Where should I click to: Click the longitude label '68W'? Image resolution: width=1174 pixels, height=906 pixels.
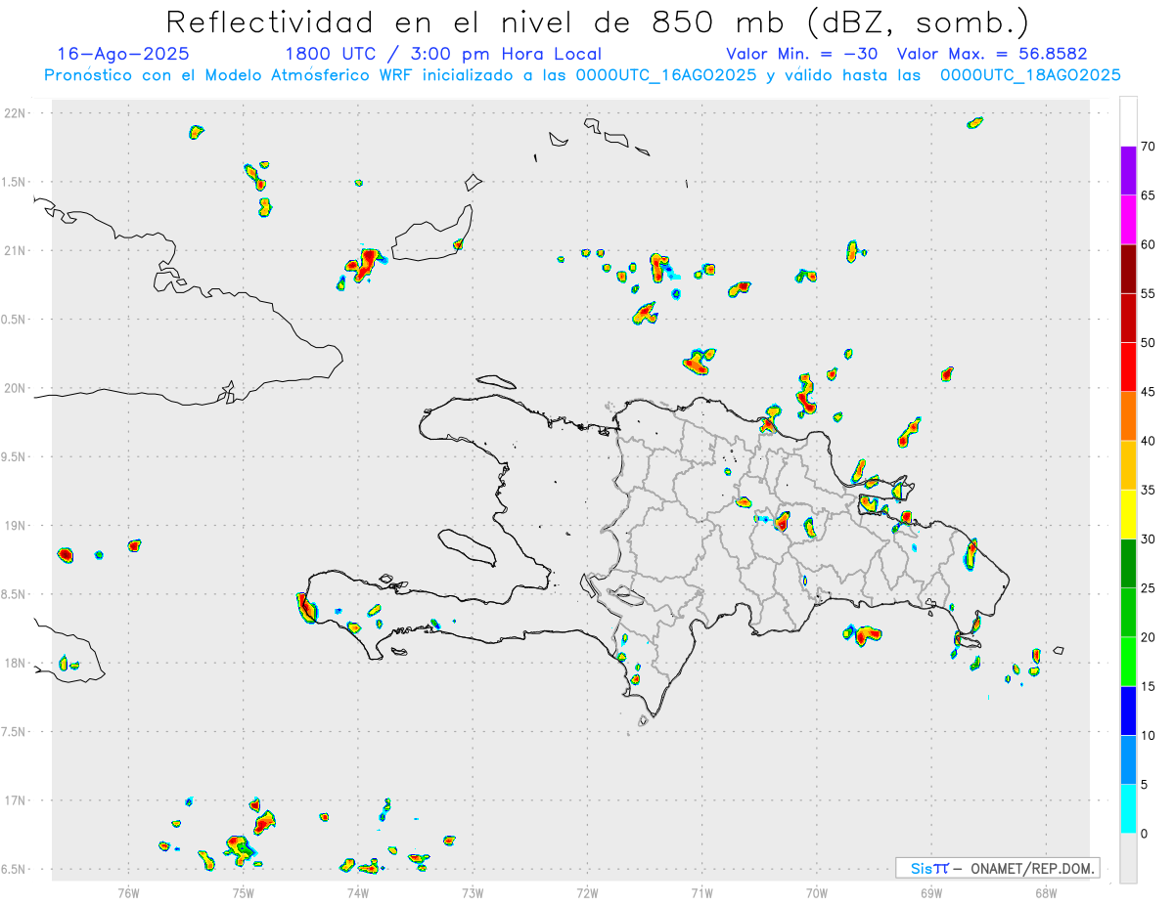click(1046, 891)
